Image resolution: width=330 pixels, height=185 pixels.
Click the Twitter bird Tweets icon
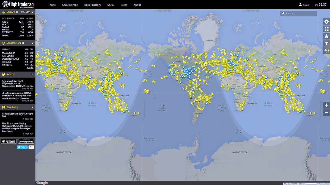pyautogui.click(x=4, y=74)
